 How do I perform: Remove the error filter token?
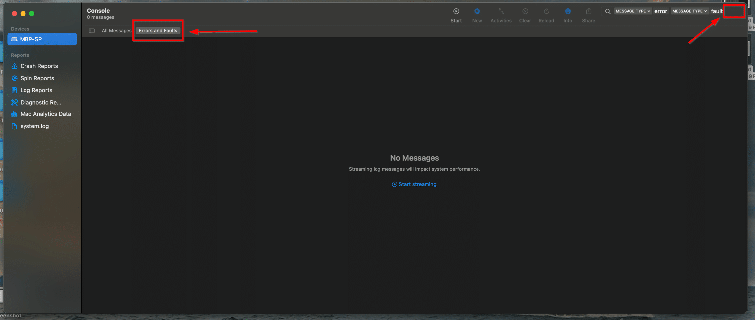[661, 11]
